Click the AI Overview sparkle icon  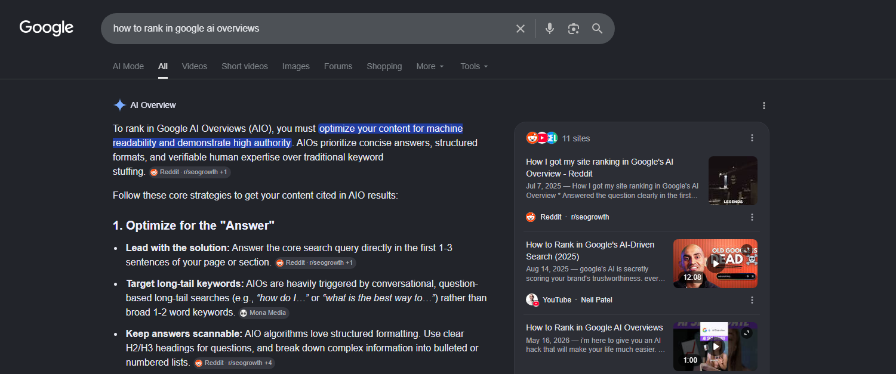click(x=119, y=105)
